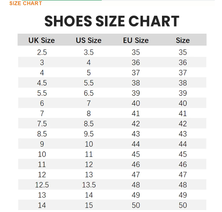The image size is (222, 212).
Task: Select US size 6.5 cell
Action: (89, 93)
